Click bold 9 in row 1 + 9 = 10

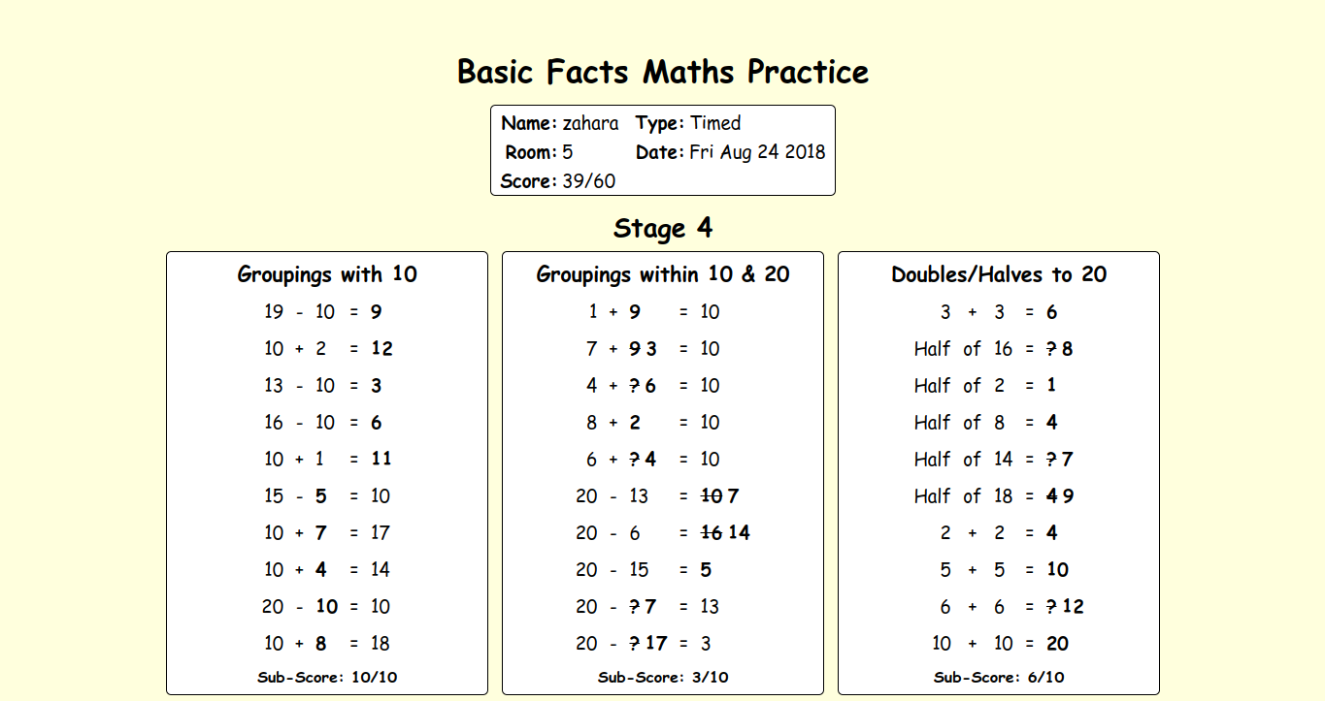pyautogui.click(x=635, y=312)
